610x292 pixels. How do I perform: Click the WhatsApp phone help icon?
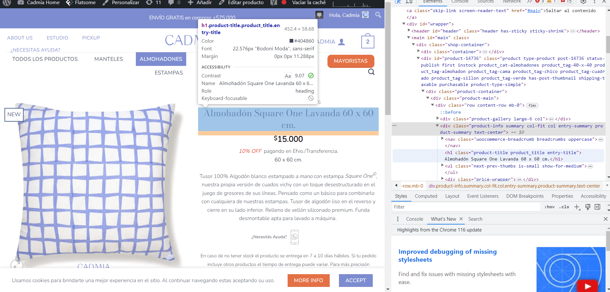[295, 237]
